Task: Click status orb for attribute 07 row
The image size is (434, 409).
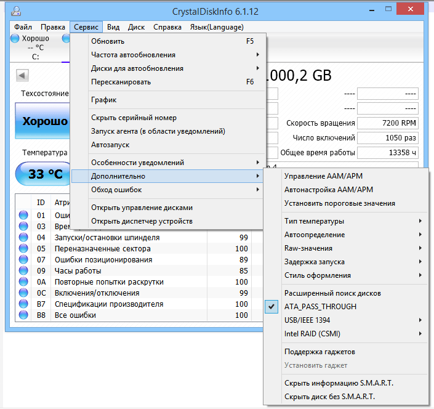Action: coord(23,259)
